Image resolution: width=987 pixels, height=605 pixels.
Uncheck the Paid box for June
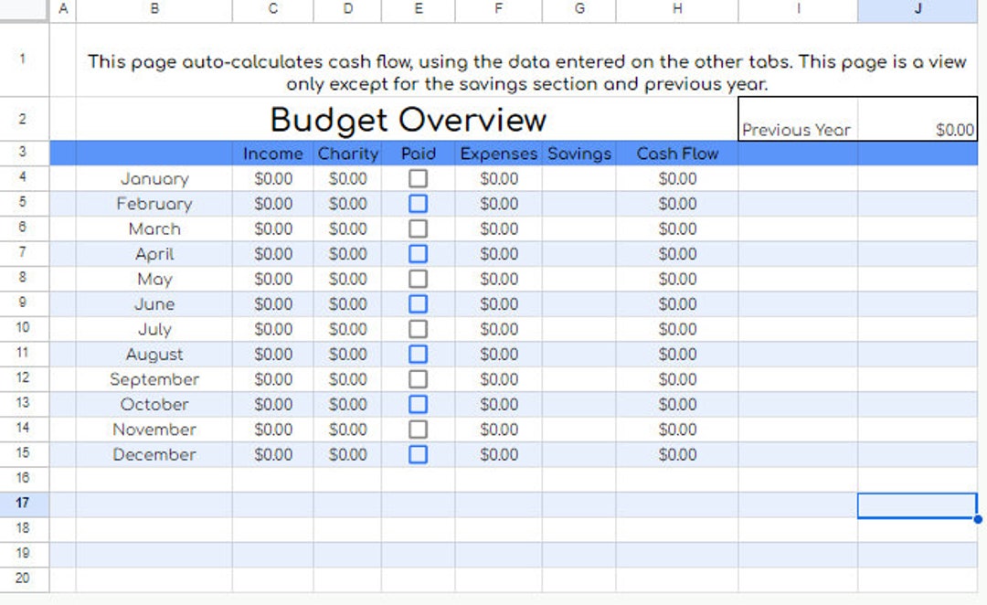coord(418,303)
